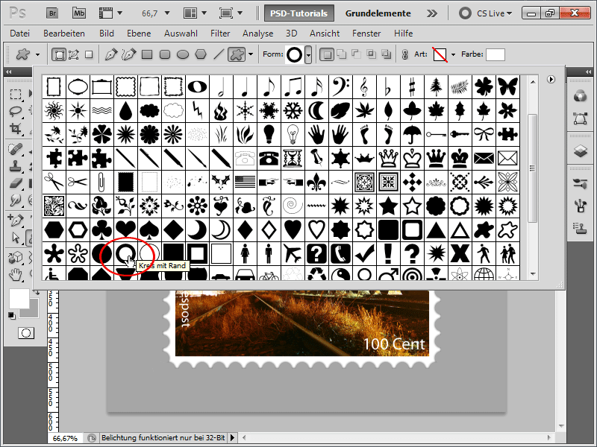Select Exclude Overlapping Shape Areas mode
The width and height of the screenshot is (597, 447).
point(386,54)
